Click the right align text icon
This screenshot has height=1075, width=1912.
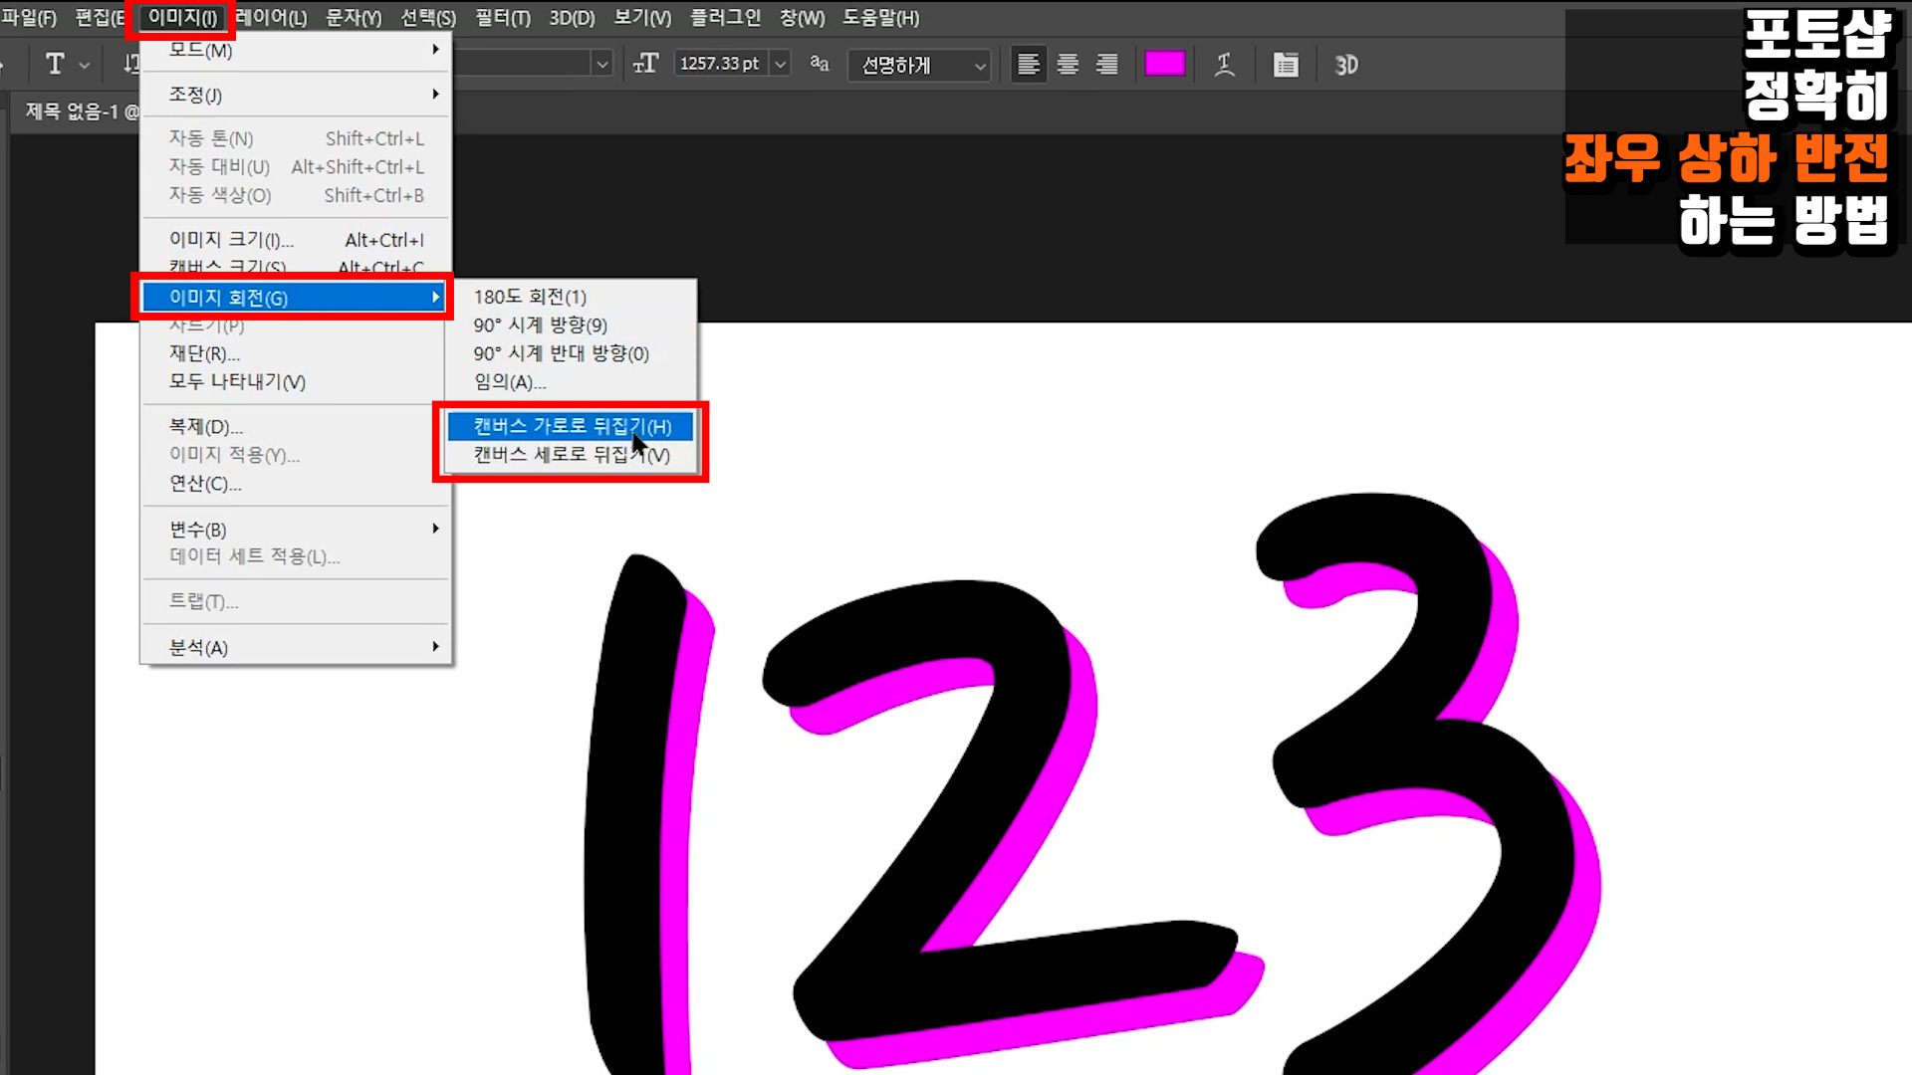[x=1106, y=65]
